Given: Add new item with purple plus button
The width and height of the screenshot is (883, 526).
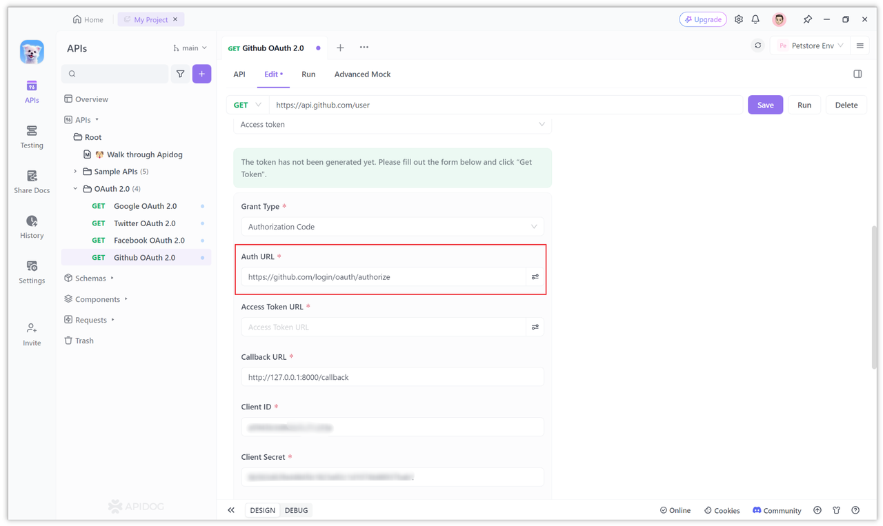Looking at the screenshot, I should tap(201, 74).
